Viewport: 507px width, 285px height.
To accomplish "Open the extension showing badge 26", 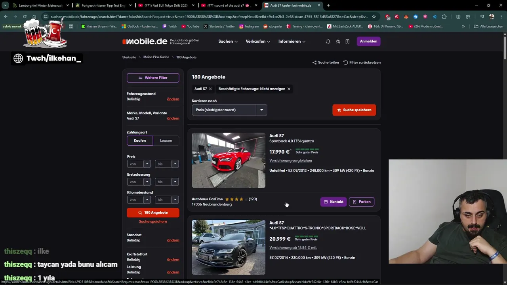I will pos(387,17).
